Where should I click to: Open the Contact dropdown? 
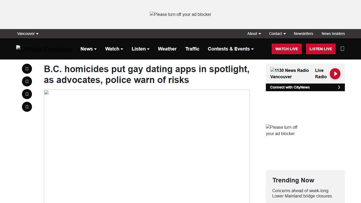point(277,34)
